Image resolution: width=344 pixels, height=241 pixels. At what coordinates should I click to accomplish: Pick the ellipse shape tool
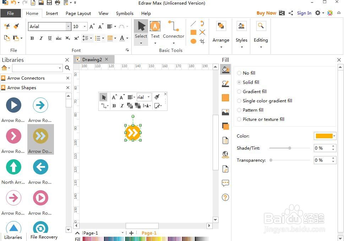click(x=193, y=41)
